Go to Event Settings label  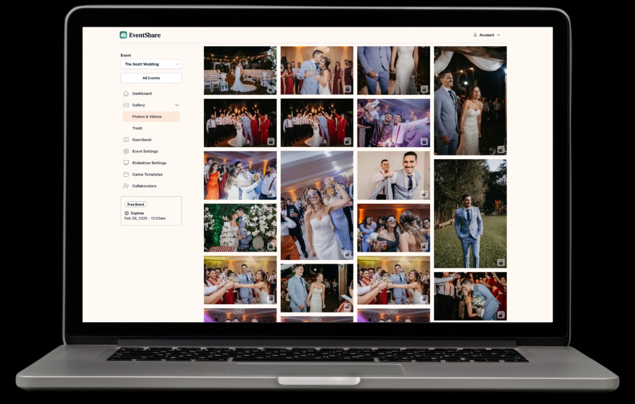(145, 151)
